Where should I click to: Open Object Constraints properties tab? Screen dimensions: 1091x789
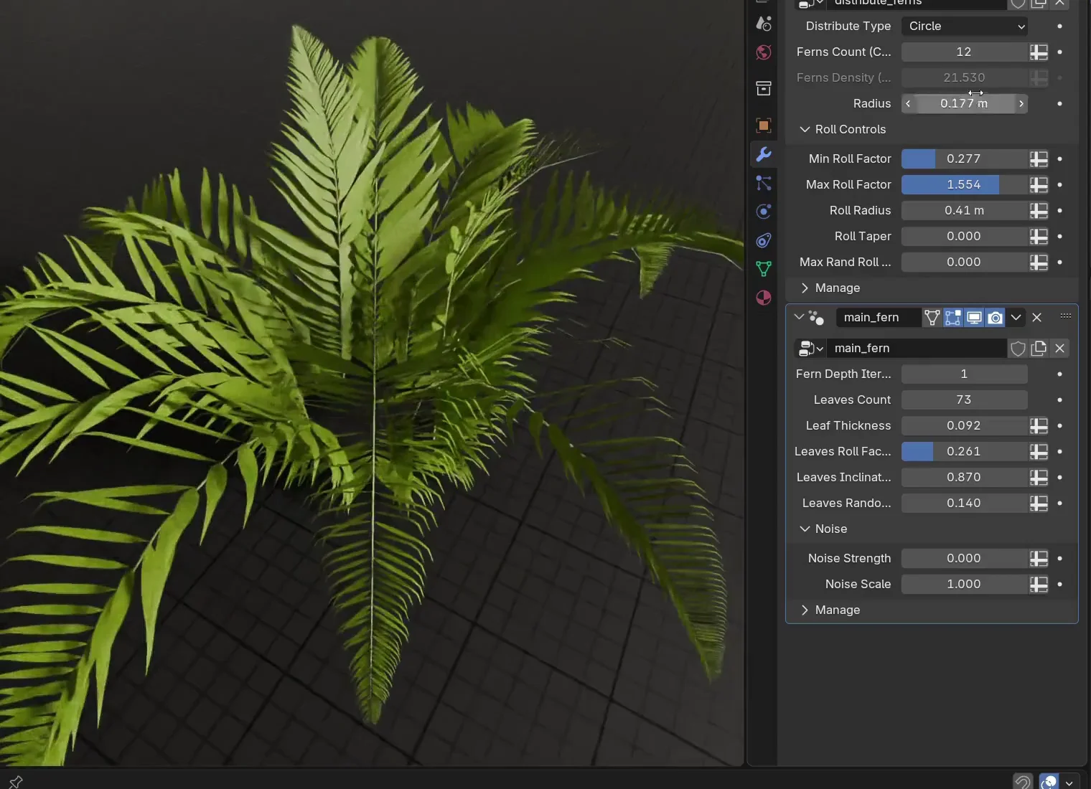764,240
